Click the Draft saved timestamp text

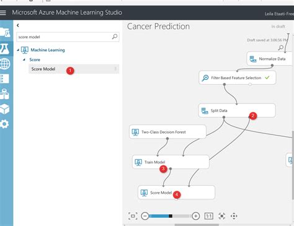tap(267, 40)
